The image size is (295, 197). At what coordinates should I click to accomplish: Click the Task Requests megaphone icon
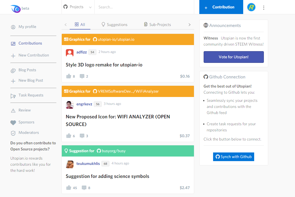point(13,96)
